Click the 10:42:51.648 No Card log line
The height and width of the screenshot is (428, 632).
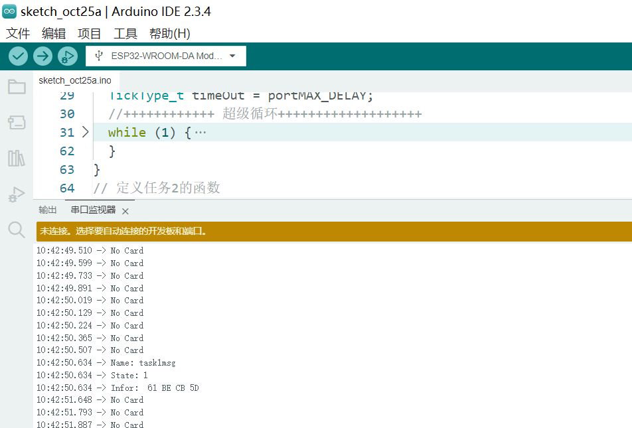point(90,399)
